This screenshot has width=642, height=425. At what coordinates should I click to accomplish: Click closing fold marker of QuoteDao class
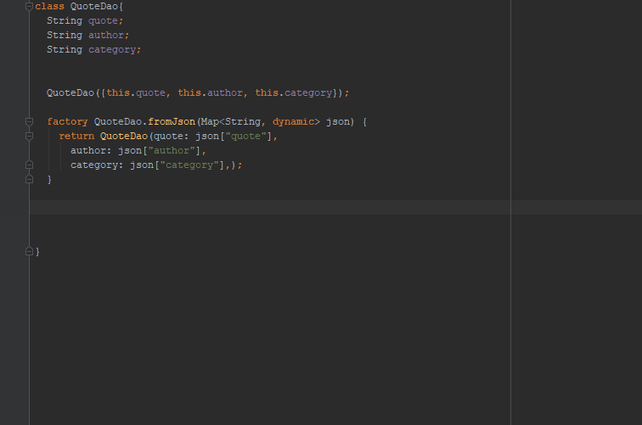(29, 251)
